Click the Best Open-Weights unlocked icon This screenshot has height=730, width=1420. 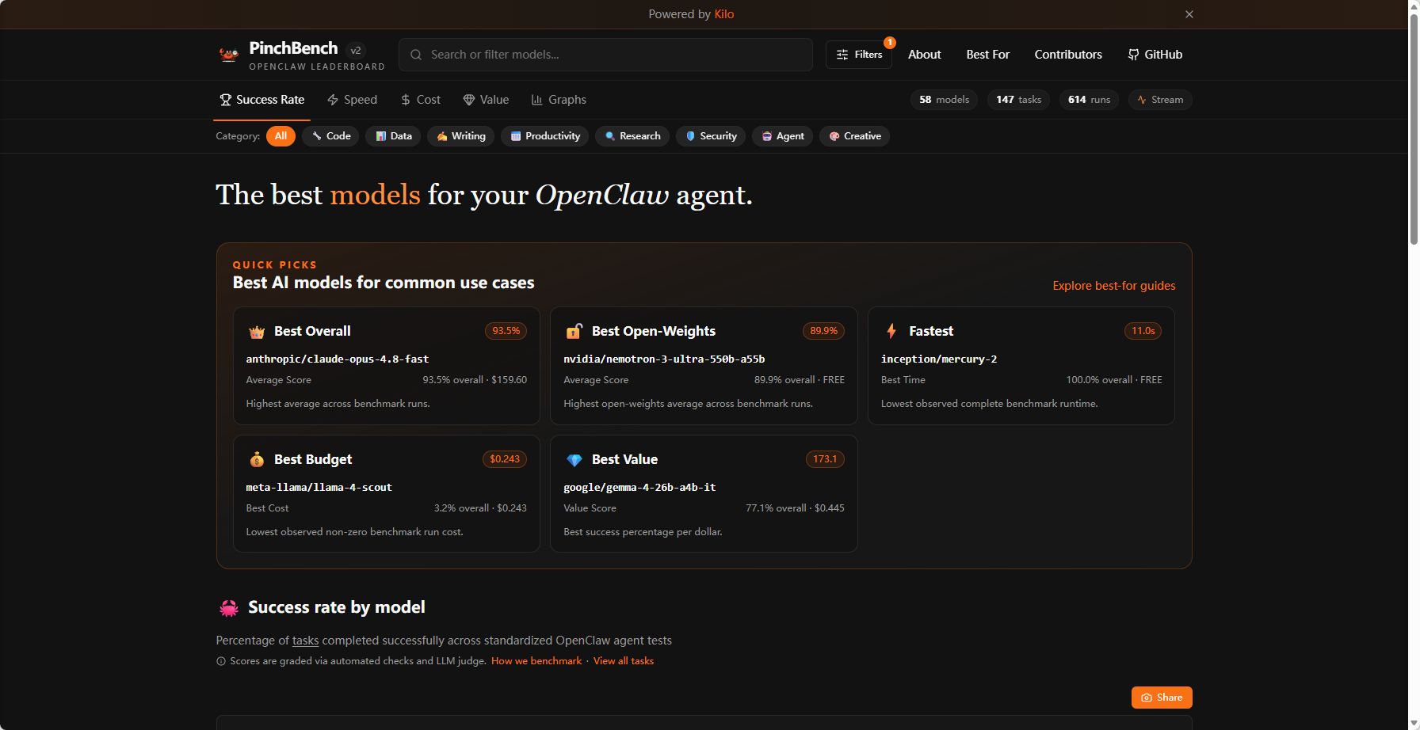click(x=574, y=331)
